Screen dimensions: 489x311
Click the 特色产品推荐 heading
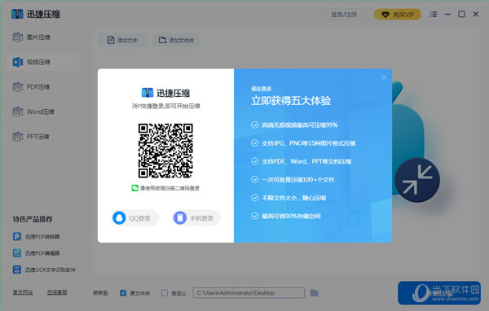[33, 219]
